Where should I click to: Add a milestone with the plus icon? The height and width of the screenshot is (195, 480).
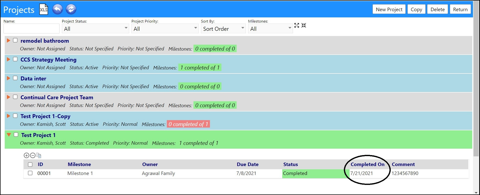click(x=26, y=155)
